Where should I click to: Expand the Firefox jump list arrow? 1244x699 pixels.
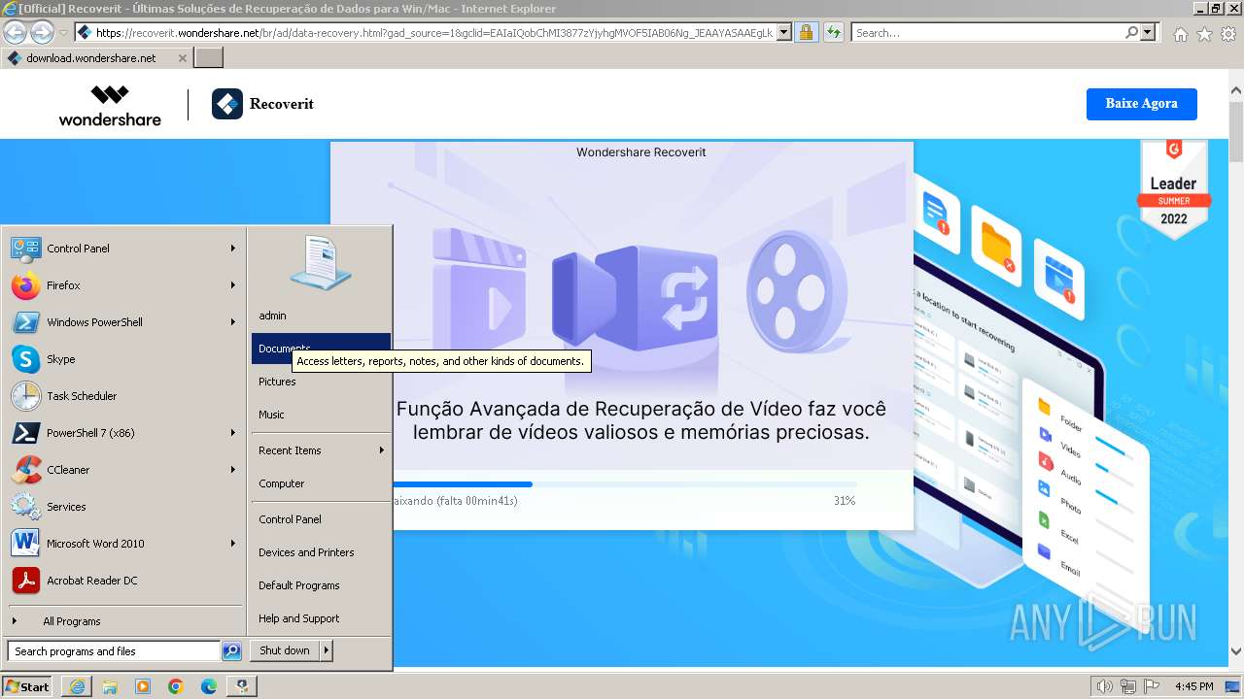point(233,285)
